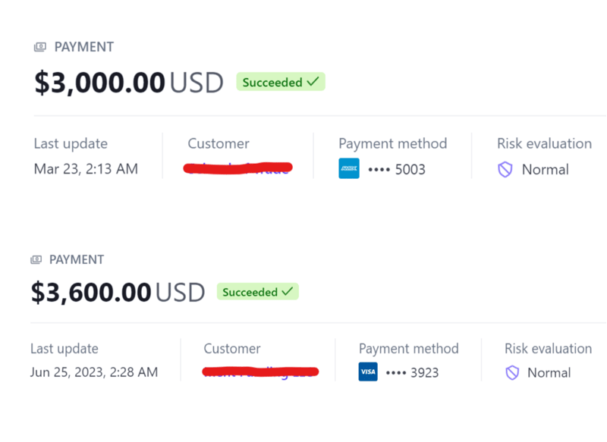Viewport: 607px width, 442px height.
Task: Click the second payment banknote icon
Action: tap(36, 260)
